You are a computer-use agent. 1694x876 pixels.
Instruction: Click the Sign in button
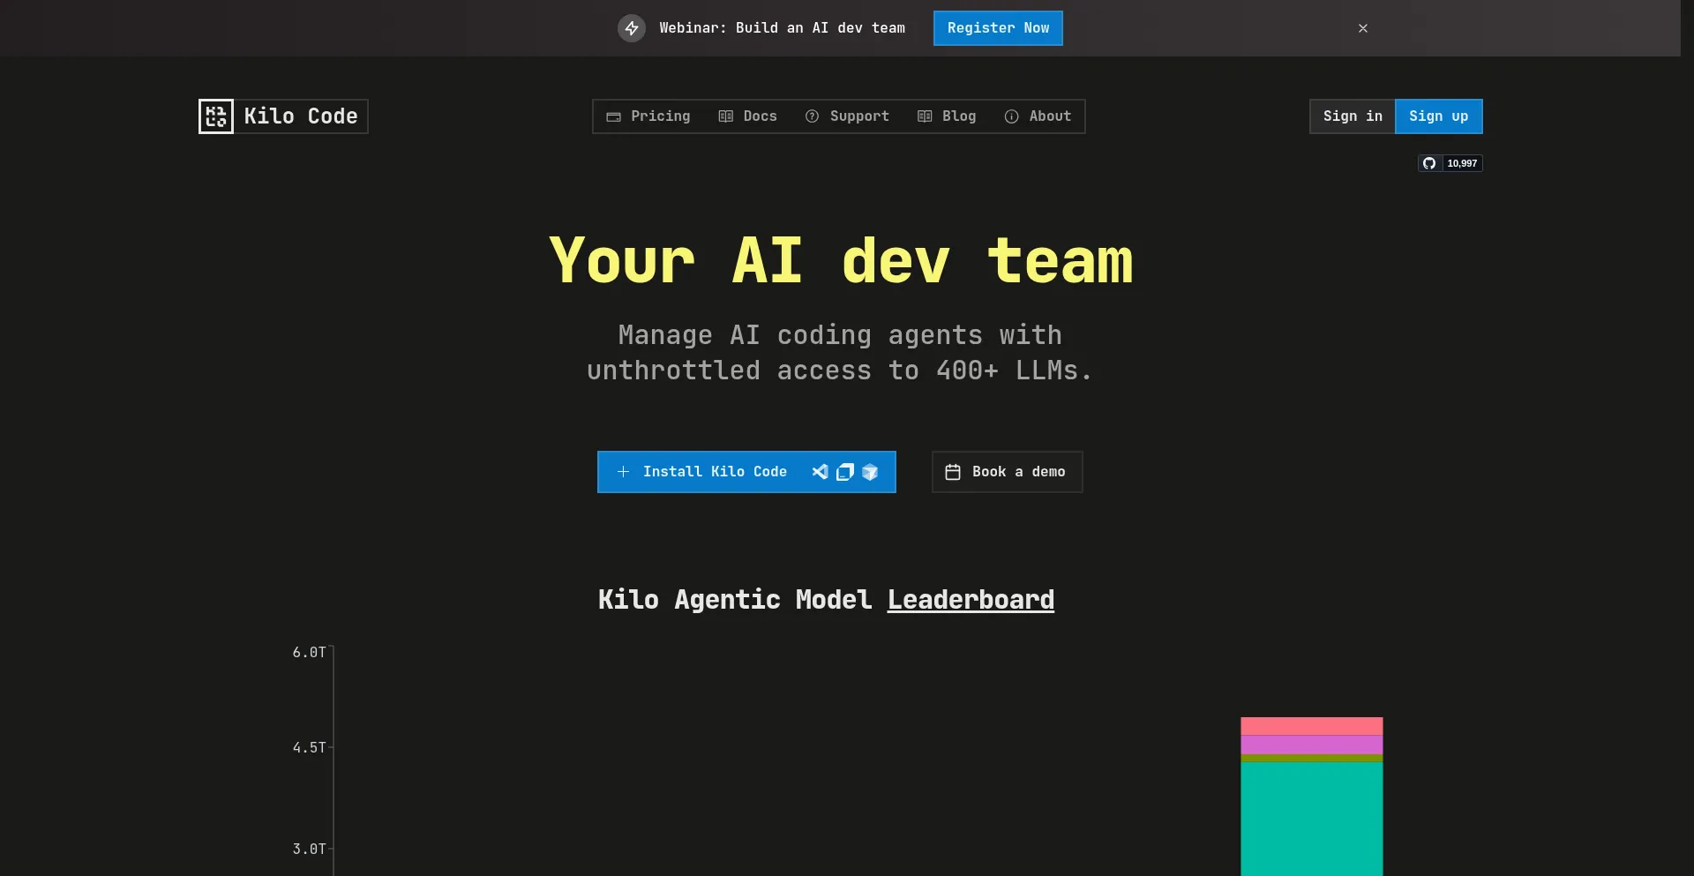1352,116
